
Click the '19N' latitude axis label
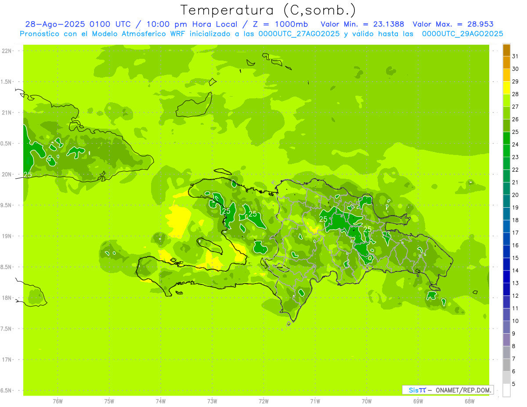pos(6,236)
